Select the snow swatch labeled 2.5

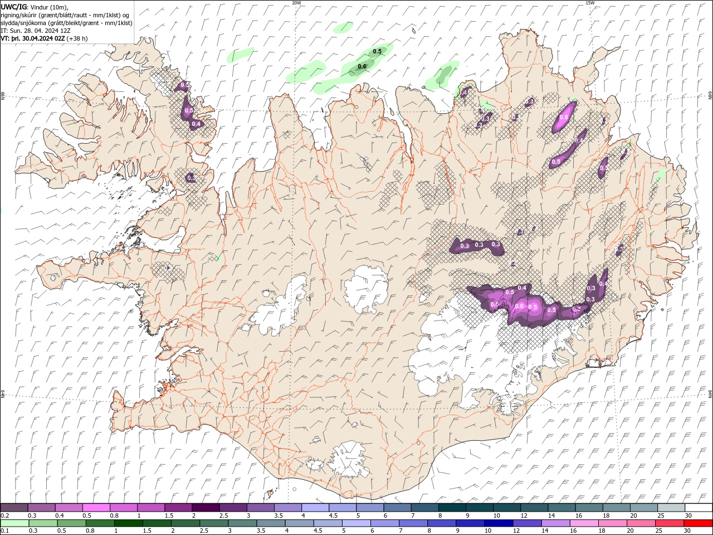click(x=233, y=508)
